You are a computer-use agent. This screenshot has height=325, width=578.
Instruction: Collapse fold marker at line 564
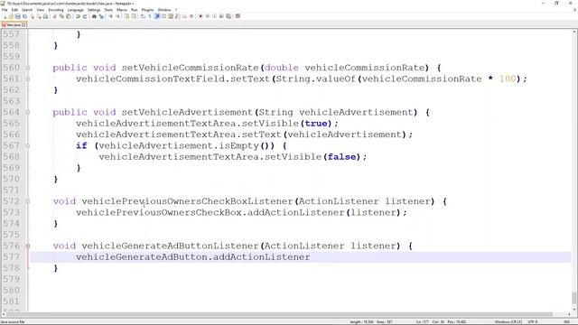pyautogui.click(x=28, y=112)
